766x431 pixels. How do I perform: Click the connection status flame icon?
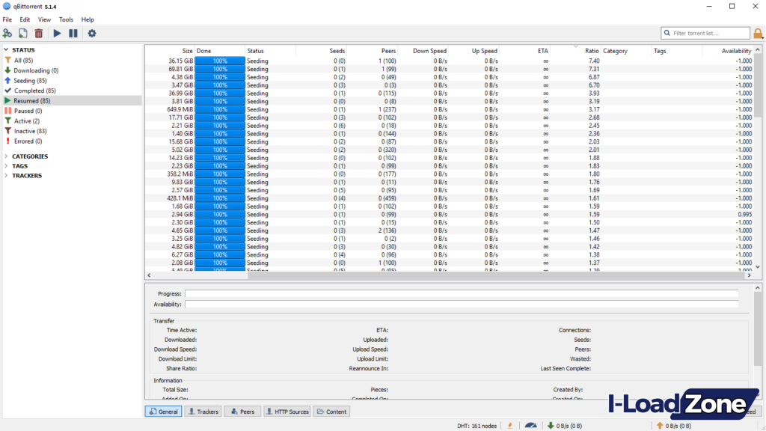(510, 426)
